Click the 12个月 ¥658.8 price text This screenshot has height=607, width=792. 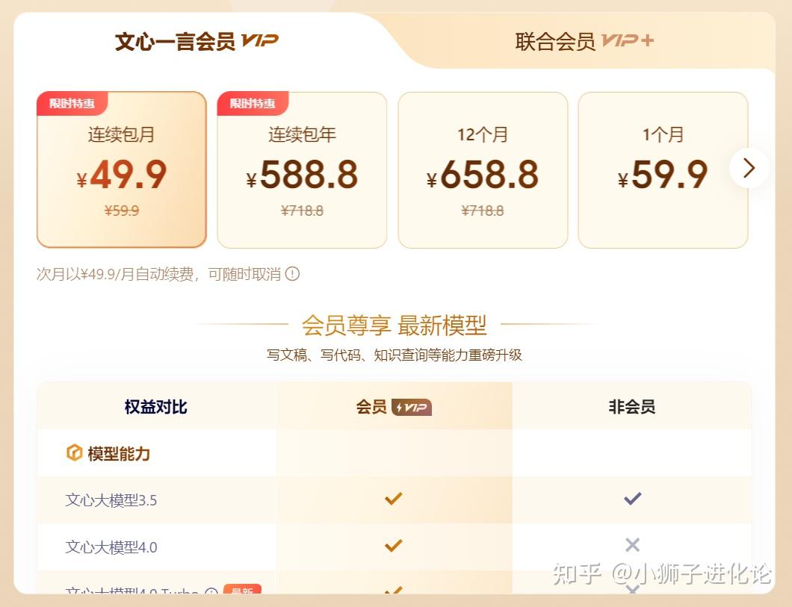click(483, 175)
